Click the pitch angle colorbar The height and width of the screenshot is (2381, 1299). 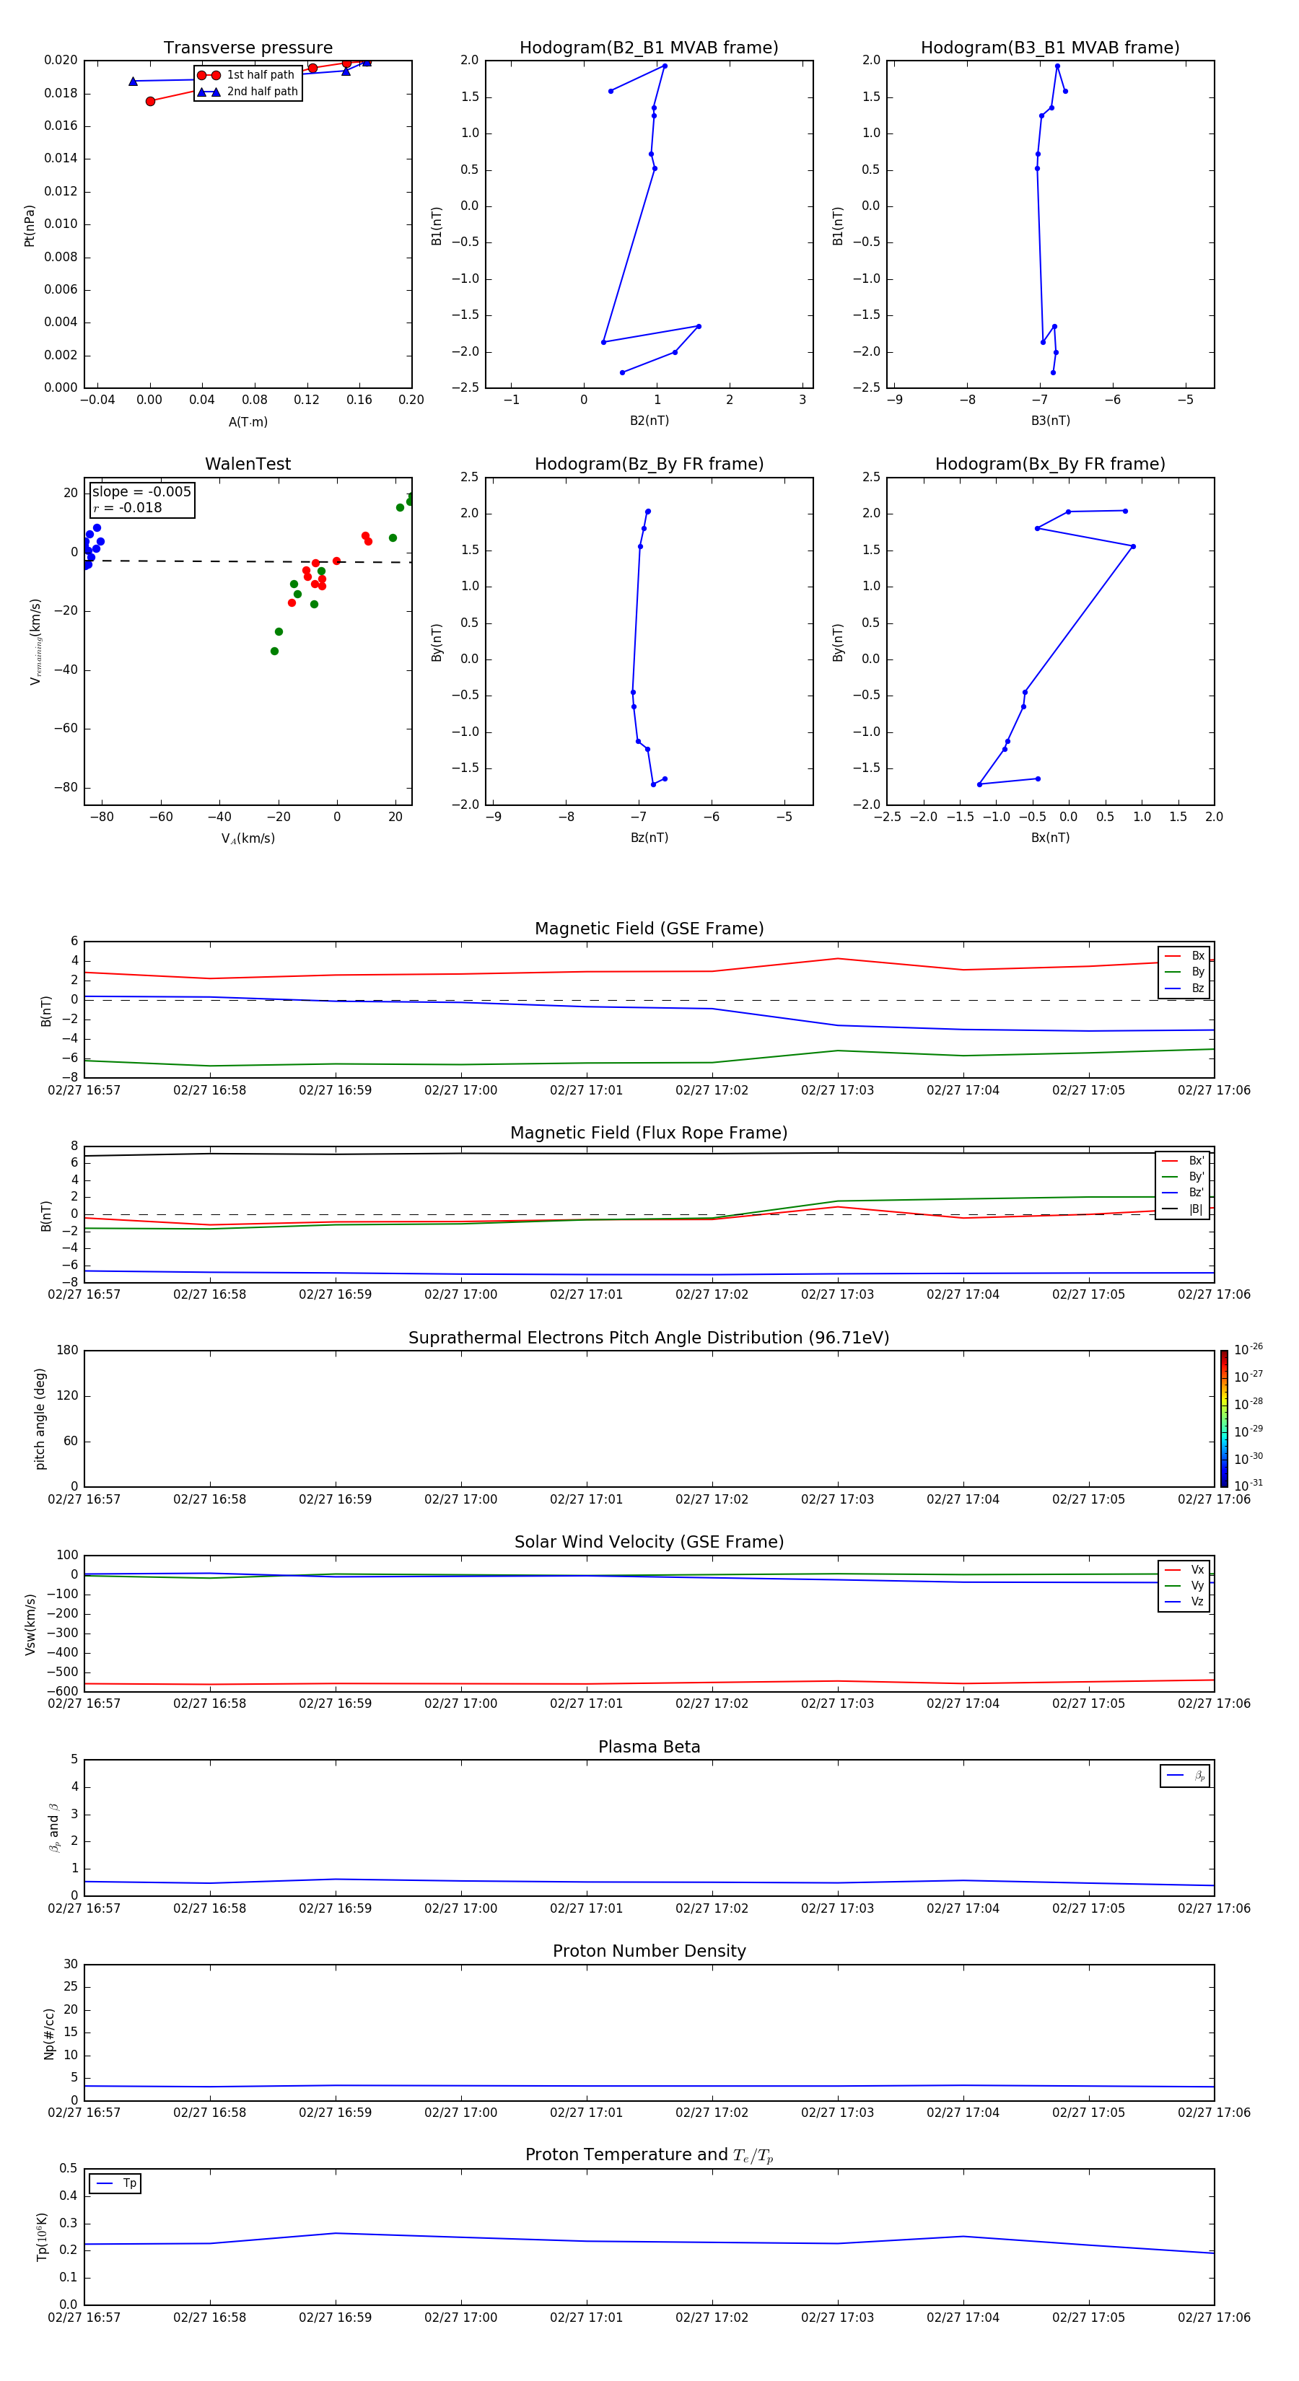point(1224,1418)
